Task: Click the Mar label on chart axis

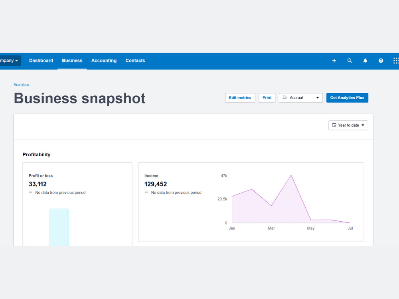Action: [x=271, y=228]
